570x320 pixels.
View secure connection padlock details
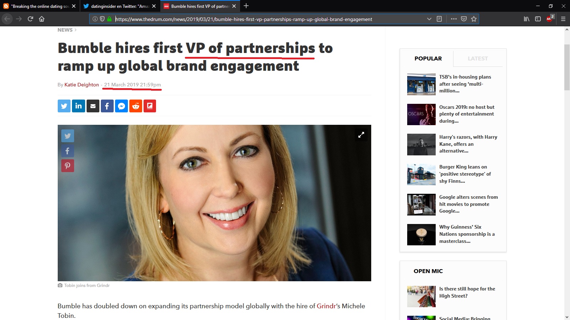(x=109, y=19)
